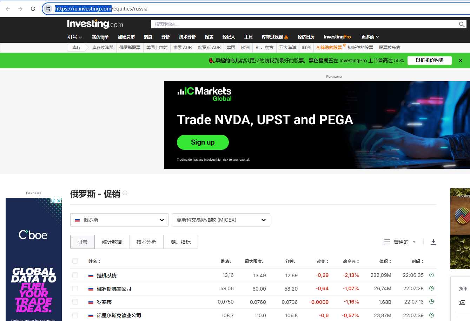Switch to the 统计数据 tab
This screenshot has width=470, height=321.
(112, 242)
